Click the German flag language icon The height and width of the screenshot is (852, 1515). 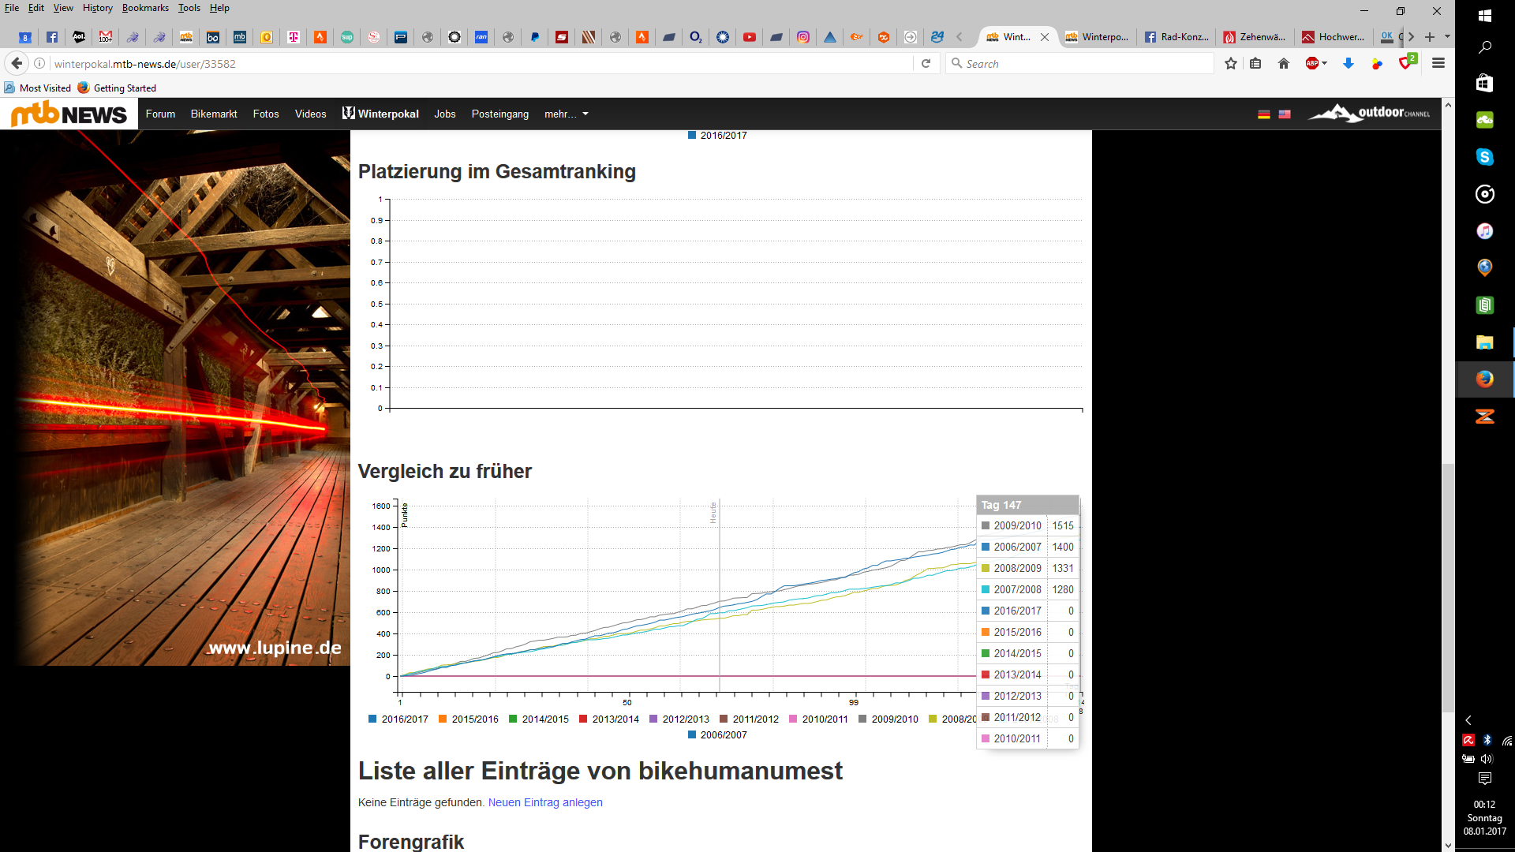pyautogui.click(x=1263, y=114)
